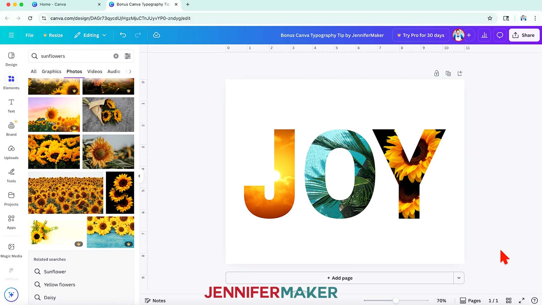Duplicate the page icon above canvas
Image resolution: width=542 pixels, height=305 pixels.
coord(448,73)
